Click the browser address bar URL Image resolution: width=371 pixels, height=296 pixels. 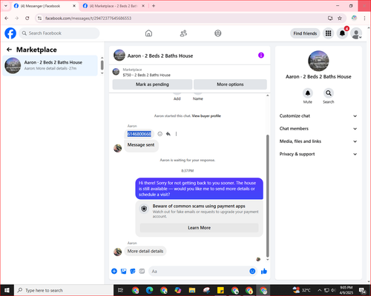click(x=88, y=18)
